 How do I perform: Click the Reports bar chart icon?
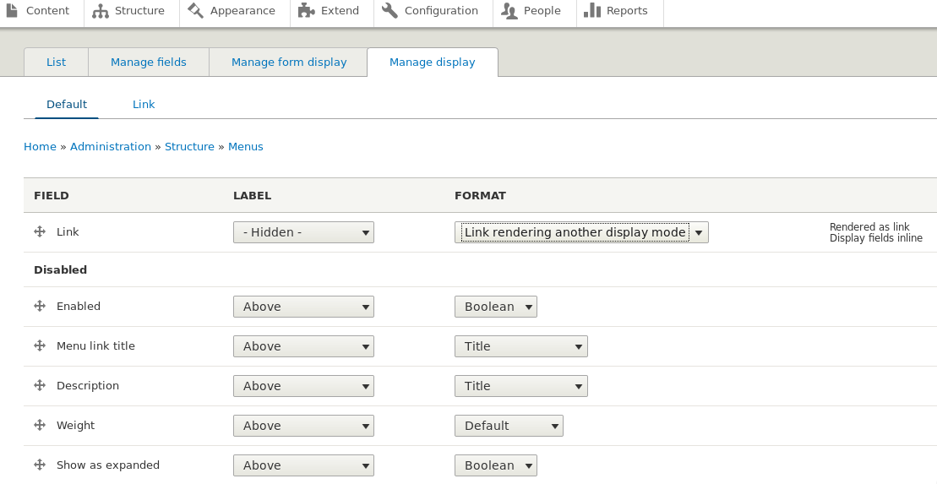(591, 11)
